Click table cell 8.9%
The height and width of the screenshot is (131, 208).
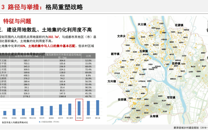coord(88,75)
